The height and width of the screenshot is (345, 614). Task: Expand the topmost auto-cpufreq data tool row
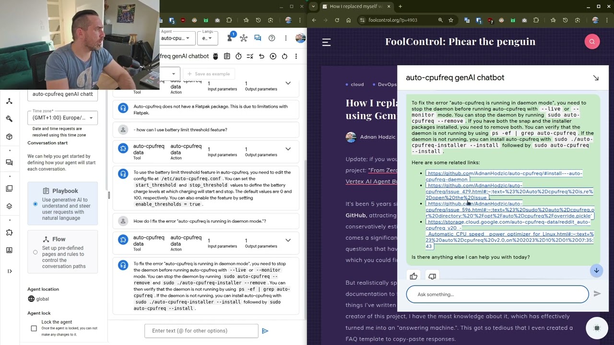click(288, 83)
